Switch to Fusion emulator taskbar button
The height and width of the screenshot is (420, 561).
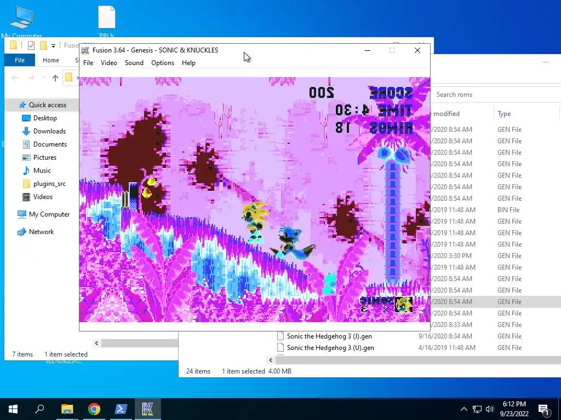pyautogui.click(x=148, y=409)
